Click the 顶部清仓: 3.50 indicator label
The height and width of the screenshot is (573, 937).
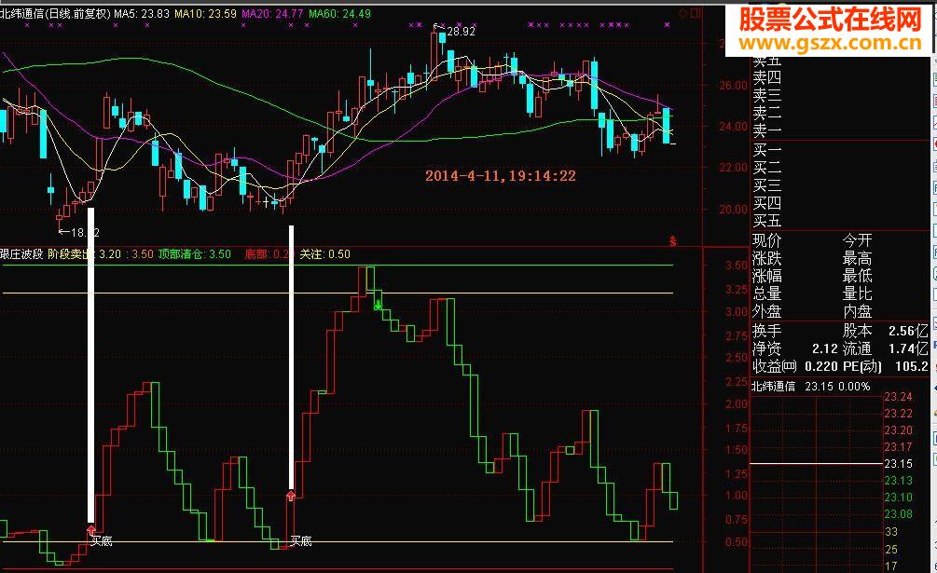[194, 254]
